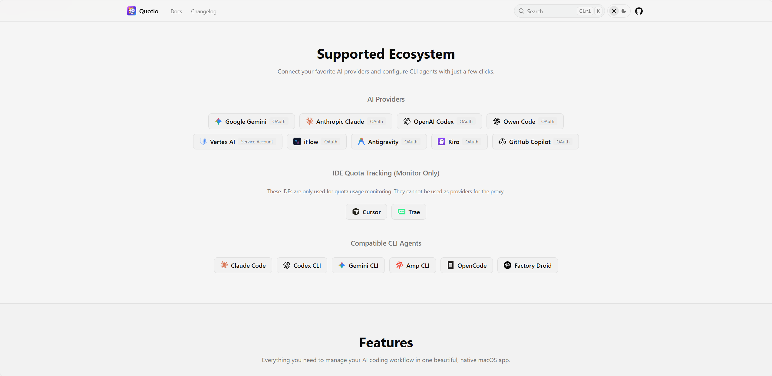
Task: Open the GitHub repository icon
Action: pyautogui.click(x=639, y=11)
